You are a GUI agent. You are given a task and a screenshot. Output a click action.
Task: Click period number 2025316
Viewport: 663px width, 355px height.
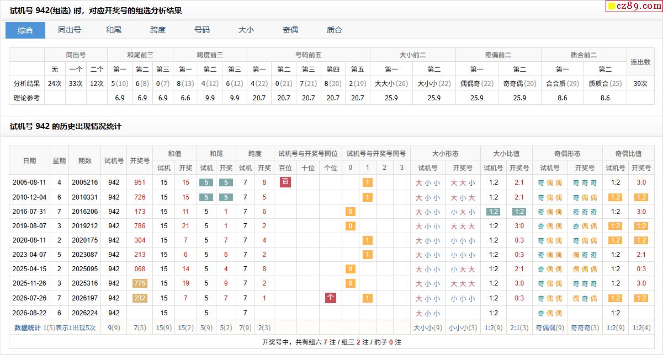coord(85,283)
